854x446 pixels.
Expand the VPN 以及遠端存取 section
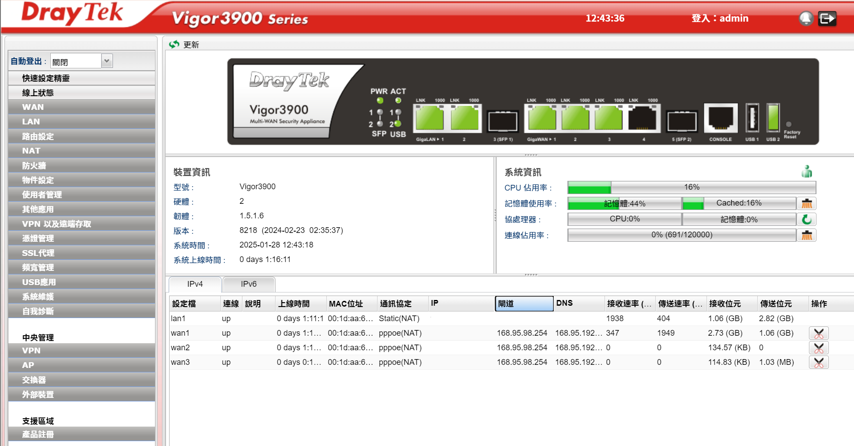tap(81, 223)
